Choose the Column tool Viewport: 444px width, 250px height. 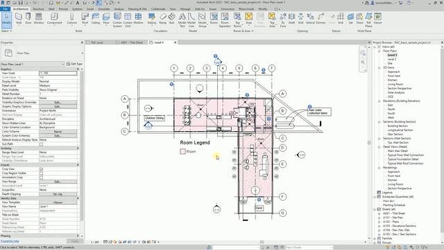pyautogui.click(x=71, y=19)
